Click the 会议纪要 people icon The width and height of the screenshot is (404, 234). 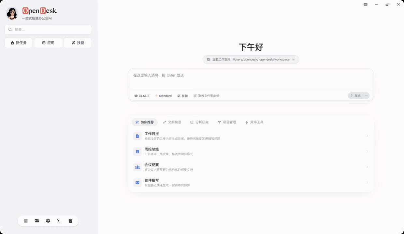click(137, 167)
